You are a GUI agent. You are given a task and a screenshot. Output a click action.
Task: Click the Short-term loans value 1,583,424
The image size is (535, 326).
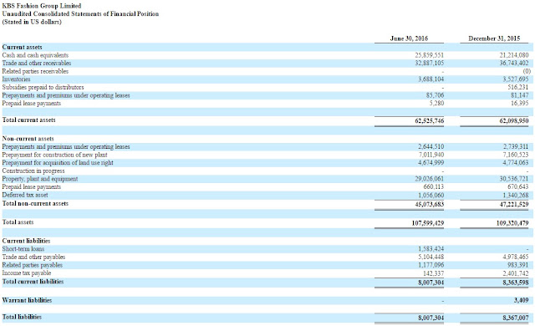[x=431, y=249]
